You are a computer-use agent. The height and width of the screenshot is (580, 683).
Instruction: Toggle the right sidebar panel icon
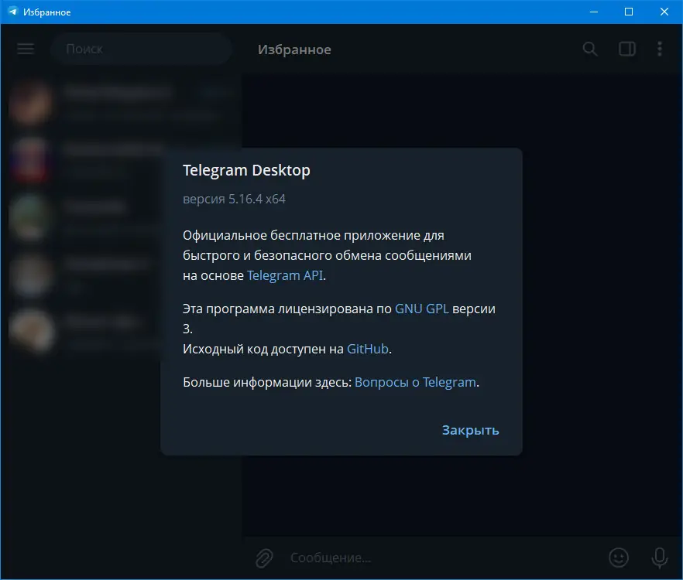pos(626,49)
